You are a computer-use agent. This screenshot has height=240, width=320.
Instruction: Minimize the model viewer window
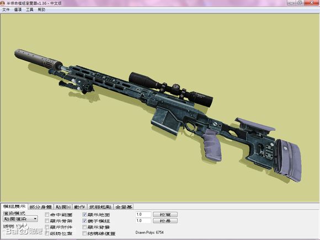(x=291, y=3)
